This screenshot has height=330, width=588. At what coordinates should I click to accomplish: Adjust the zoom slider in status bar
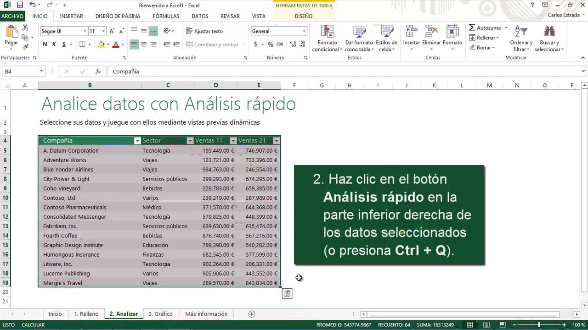[x=539, y=325]
